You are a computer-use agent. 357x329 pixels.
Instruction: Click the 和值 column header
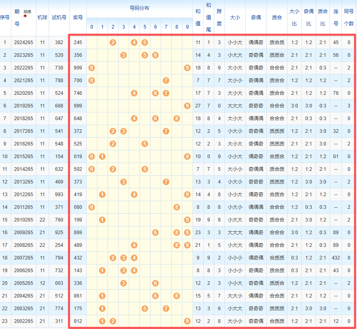[x=198, y=18]
